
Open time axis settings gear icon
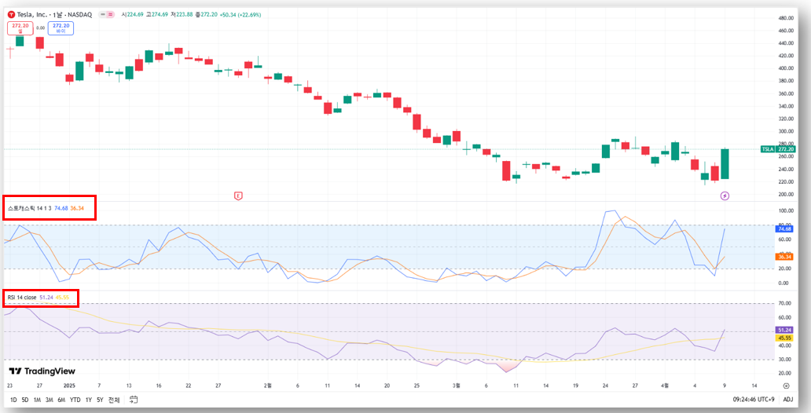pos(786,386)
